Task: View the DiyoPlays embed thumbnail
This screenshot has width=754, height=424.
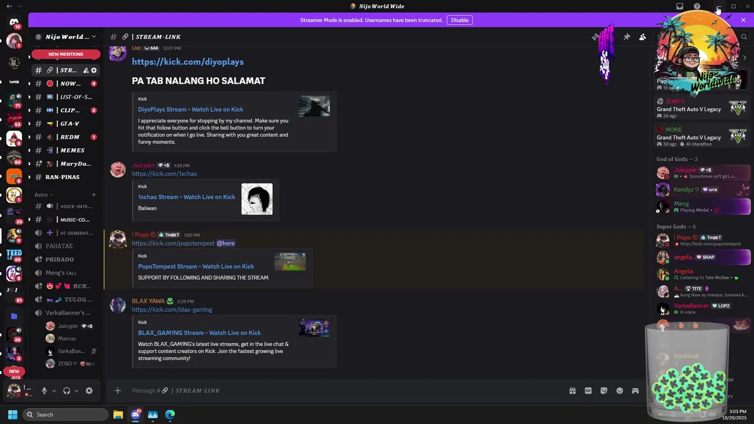Action: (x=314, y=107)
